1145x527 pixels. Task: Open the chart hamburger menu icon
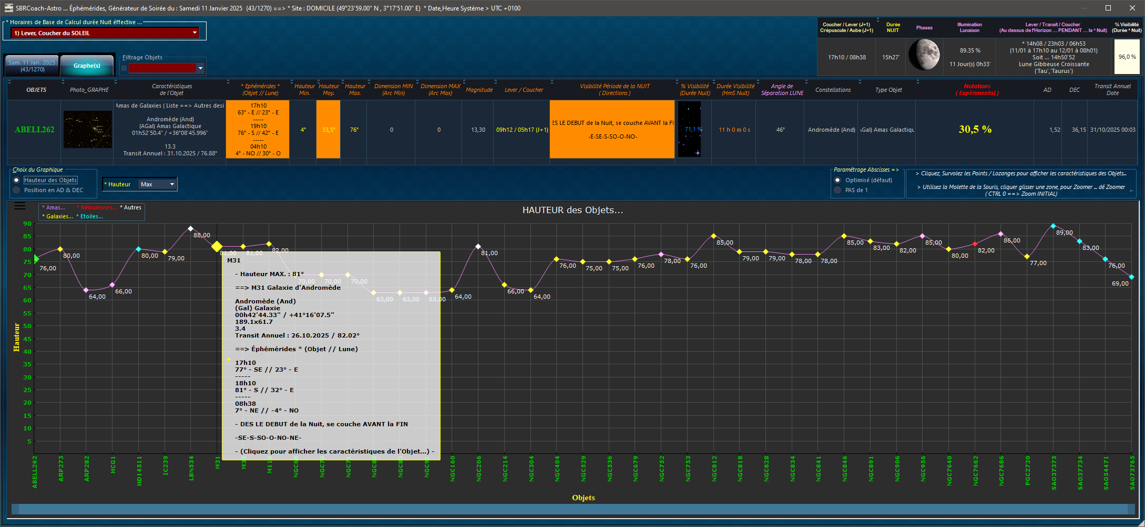[19, 206]
